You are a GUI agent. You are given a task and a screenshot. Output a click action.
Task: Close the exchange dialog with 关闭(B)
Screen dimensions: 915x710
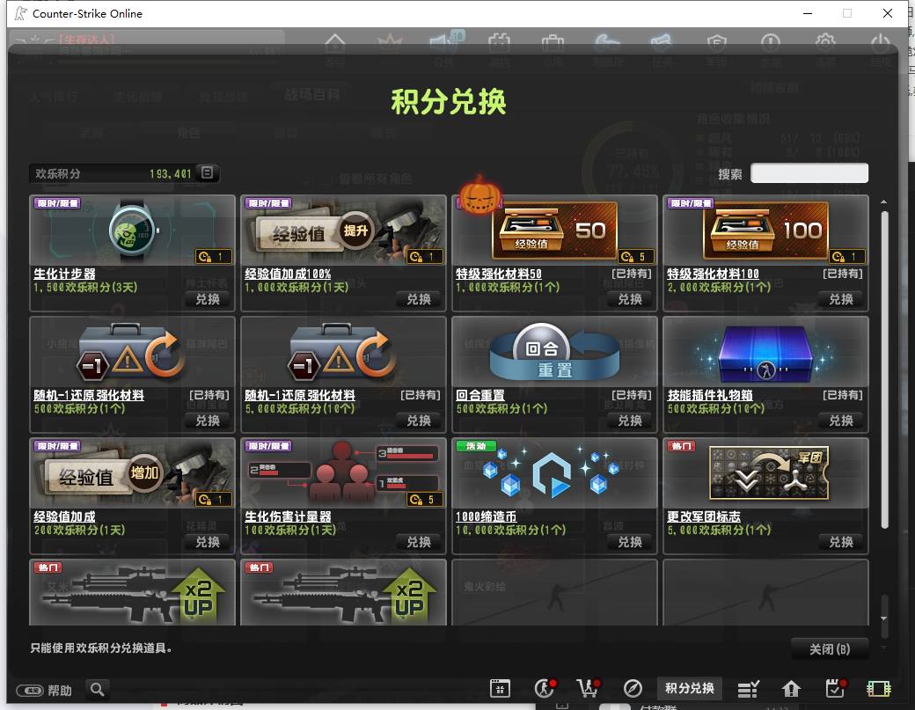pos(829,648)
